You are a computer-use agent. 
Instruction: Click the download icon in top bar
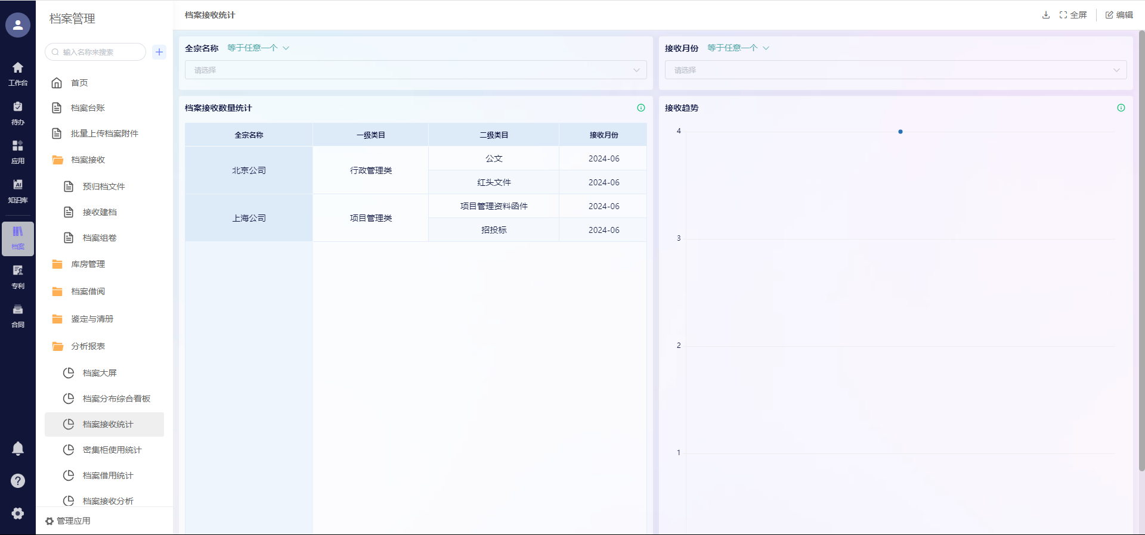coord(1045,15)
